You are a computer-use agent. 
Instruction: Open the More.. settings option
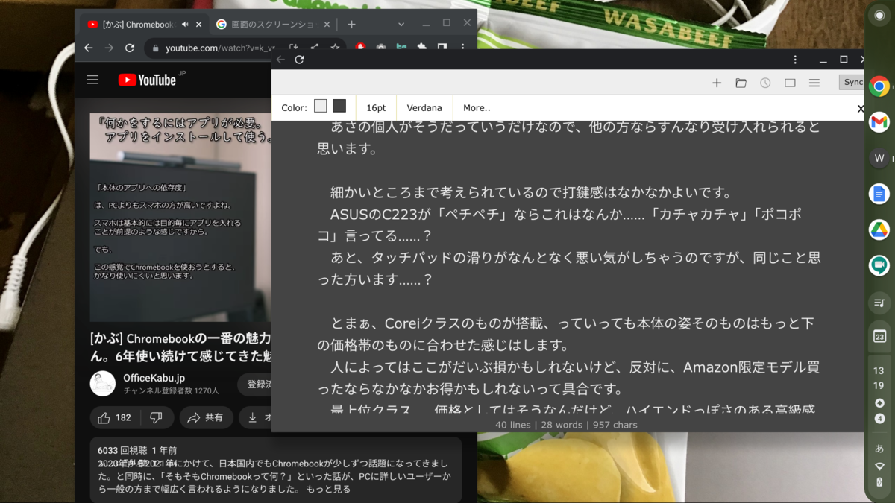click(477, 107)
